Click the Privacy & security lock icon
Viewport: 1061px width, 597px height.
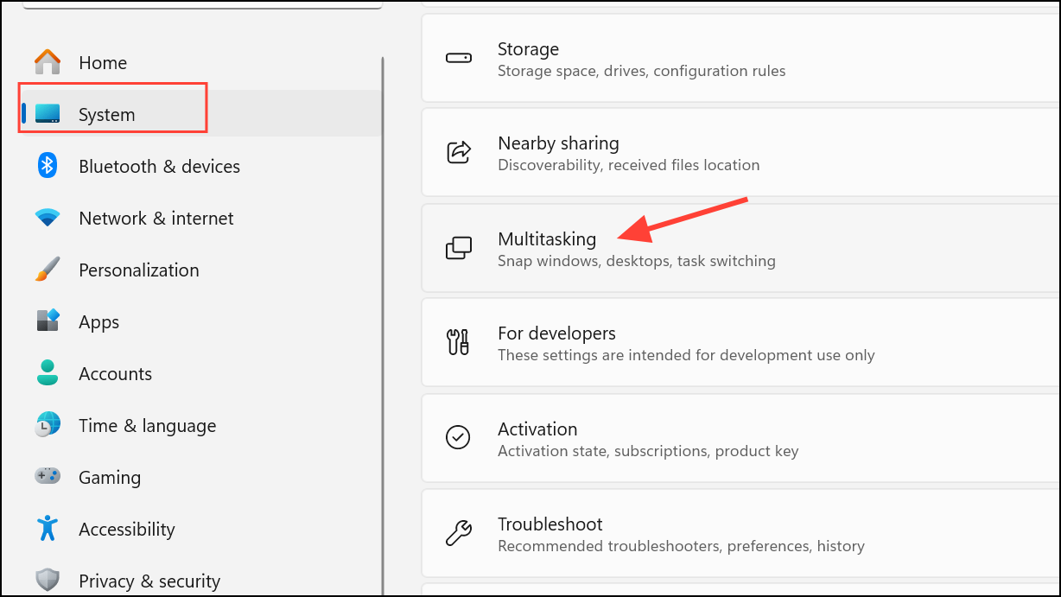point(47,580)
